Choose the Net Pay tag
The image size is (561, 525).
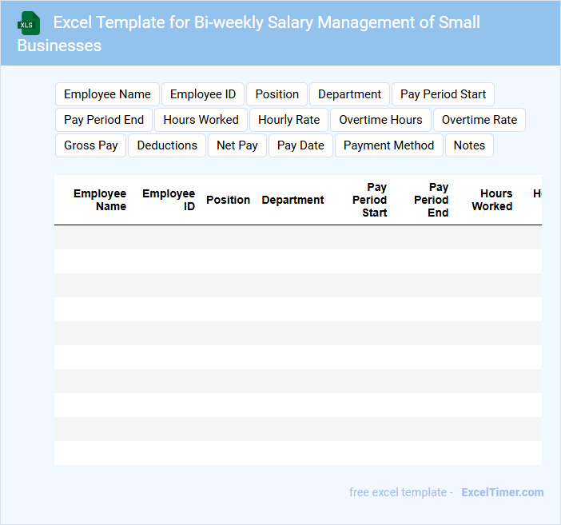click(x=237, y=145)
